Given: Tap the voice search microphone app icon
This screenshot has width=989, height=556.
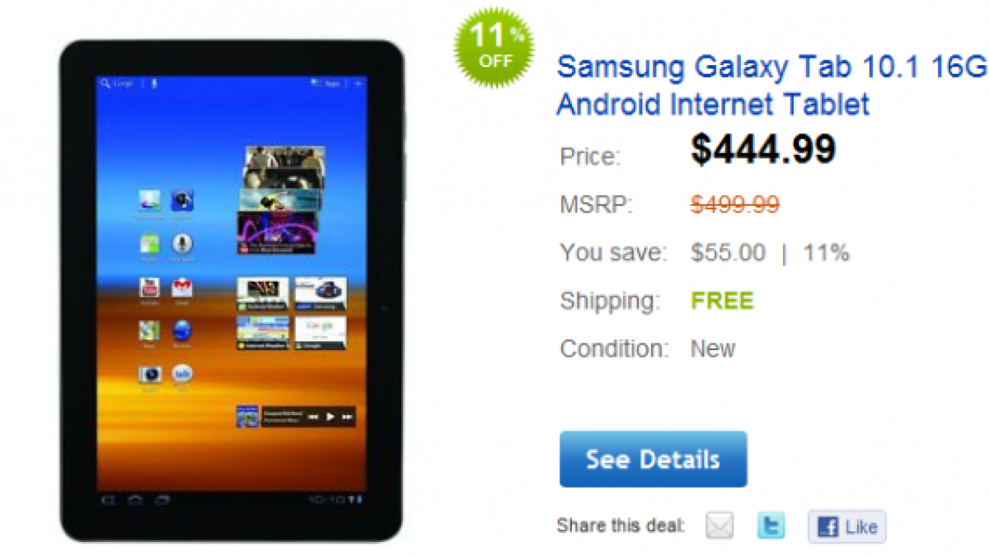Looking at the screenshot, I should click(182, 244).
